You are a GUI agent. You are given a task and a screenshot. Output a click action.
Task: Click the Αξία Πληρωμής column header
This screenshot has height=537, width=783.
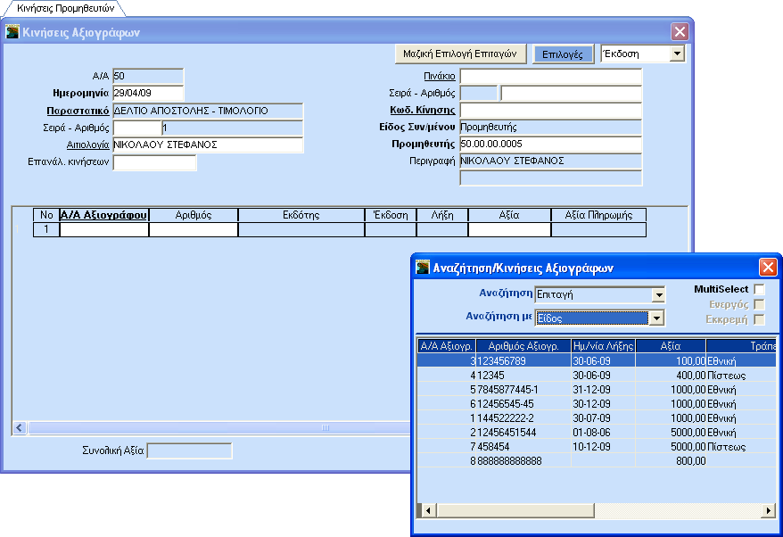pyautogui.click(x=598, y=215)
